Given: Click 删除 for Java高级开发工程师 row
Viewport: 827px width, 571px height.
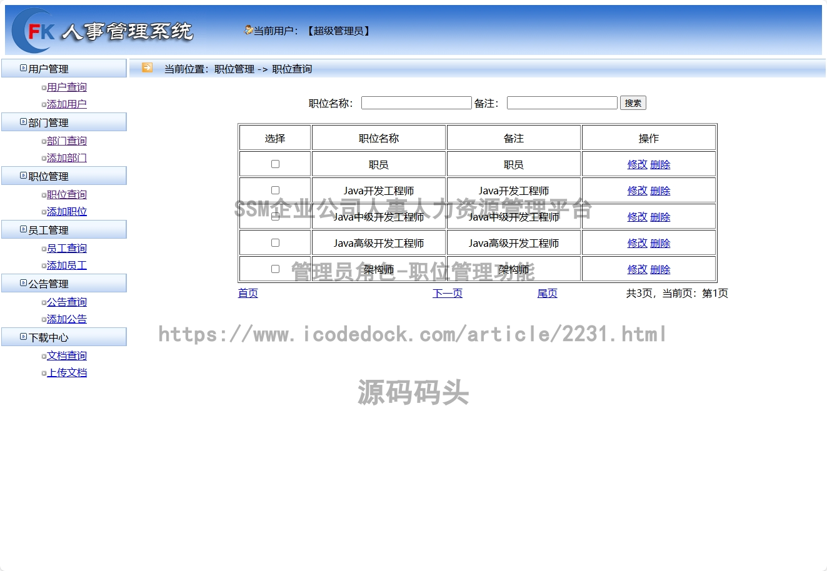Looking at the screenshot, I should pyautogui.click(x=660, y=243).
